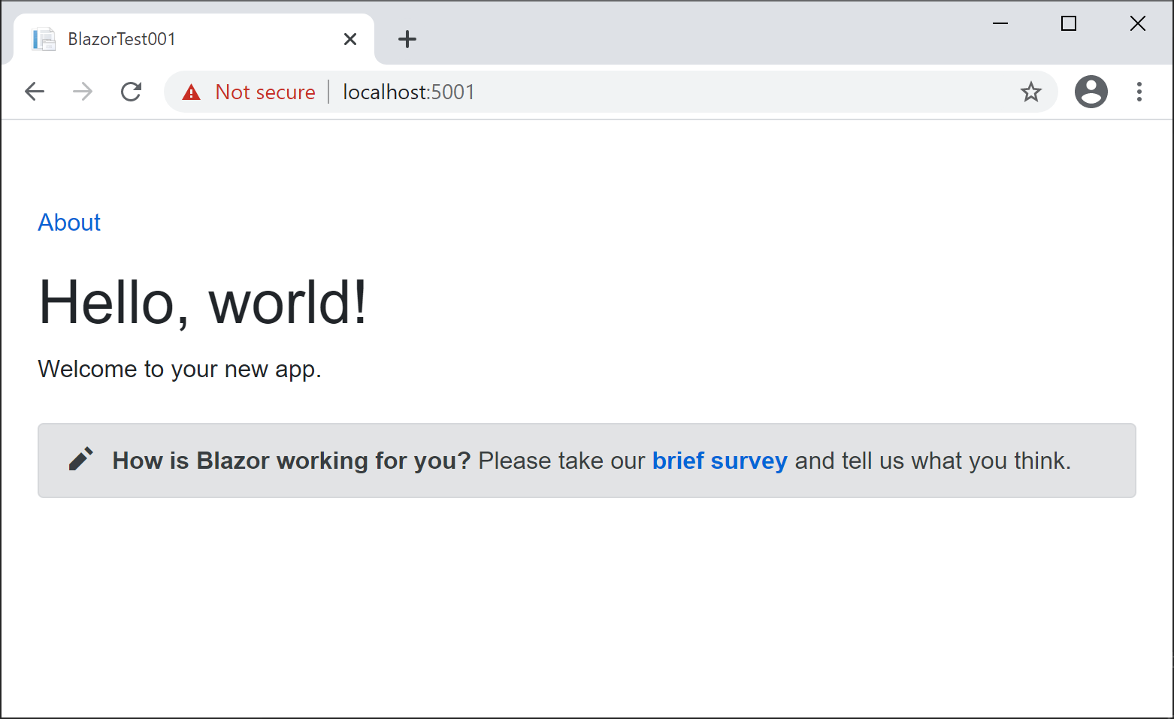Click the BlazorTest001 tab favicon
Image resolution: width=1174 pixels, height=719 pixels.
click(x=44, y=39)
